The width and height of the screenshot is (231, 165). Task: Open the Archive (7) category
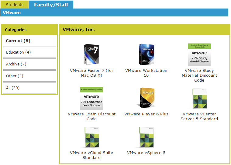click(x=29, y=64)
